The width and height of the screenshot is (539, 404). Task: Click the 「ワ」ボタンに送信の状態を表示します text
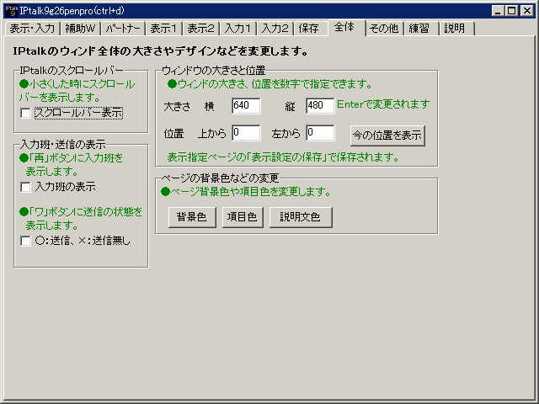click(x=81, y=219)
